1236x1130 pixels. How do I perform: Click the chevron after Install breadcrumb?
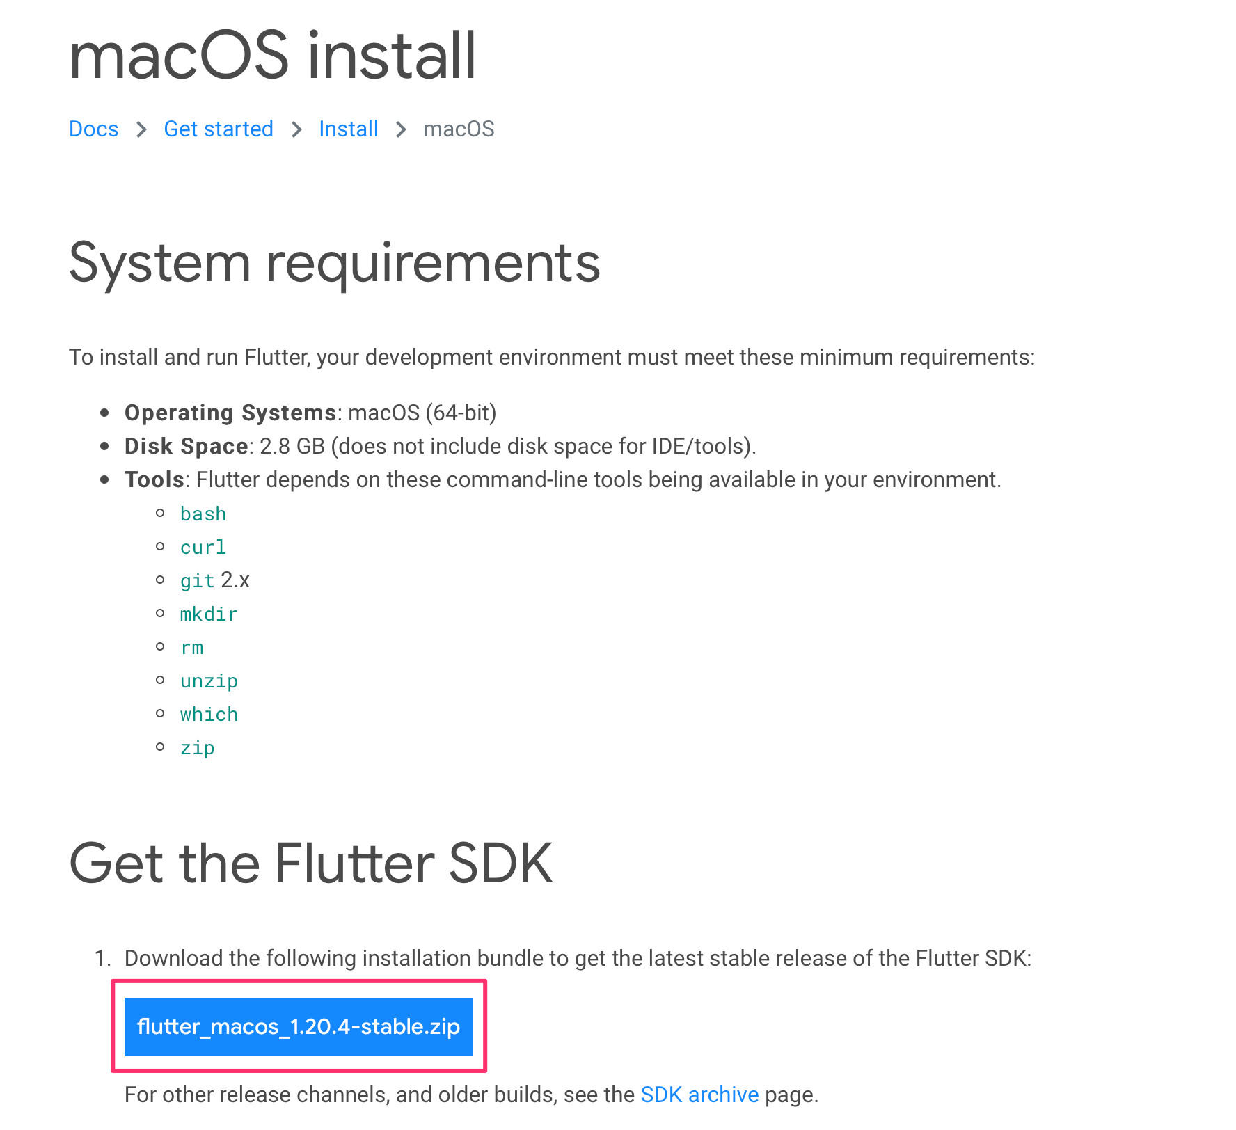(401, 129)
